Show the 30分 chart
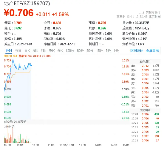Screen dimensions: 164x150 coord(90,51)
